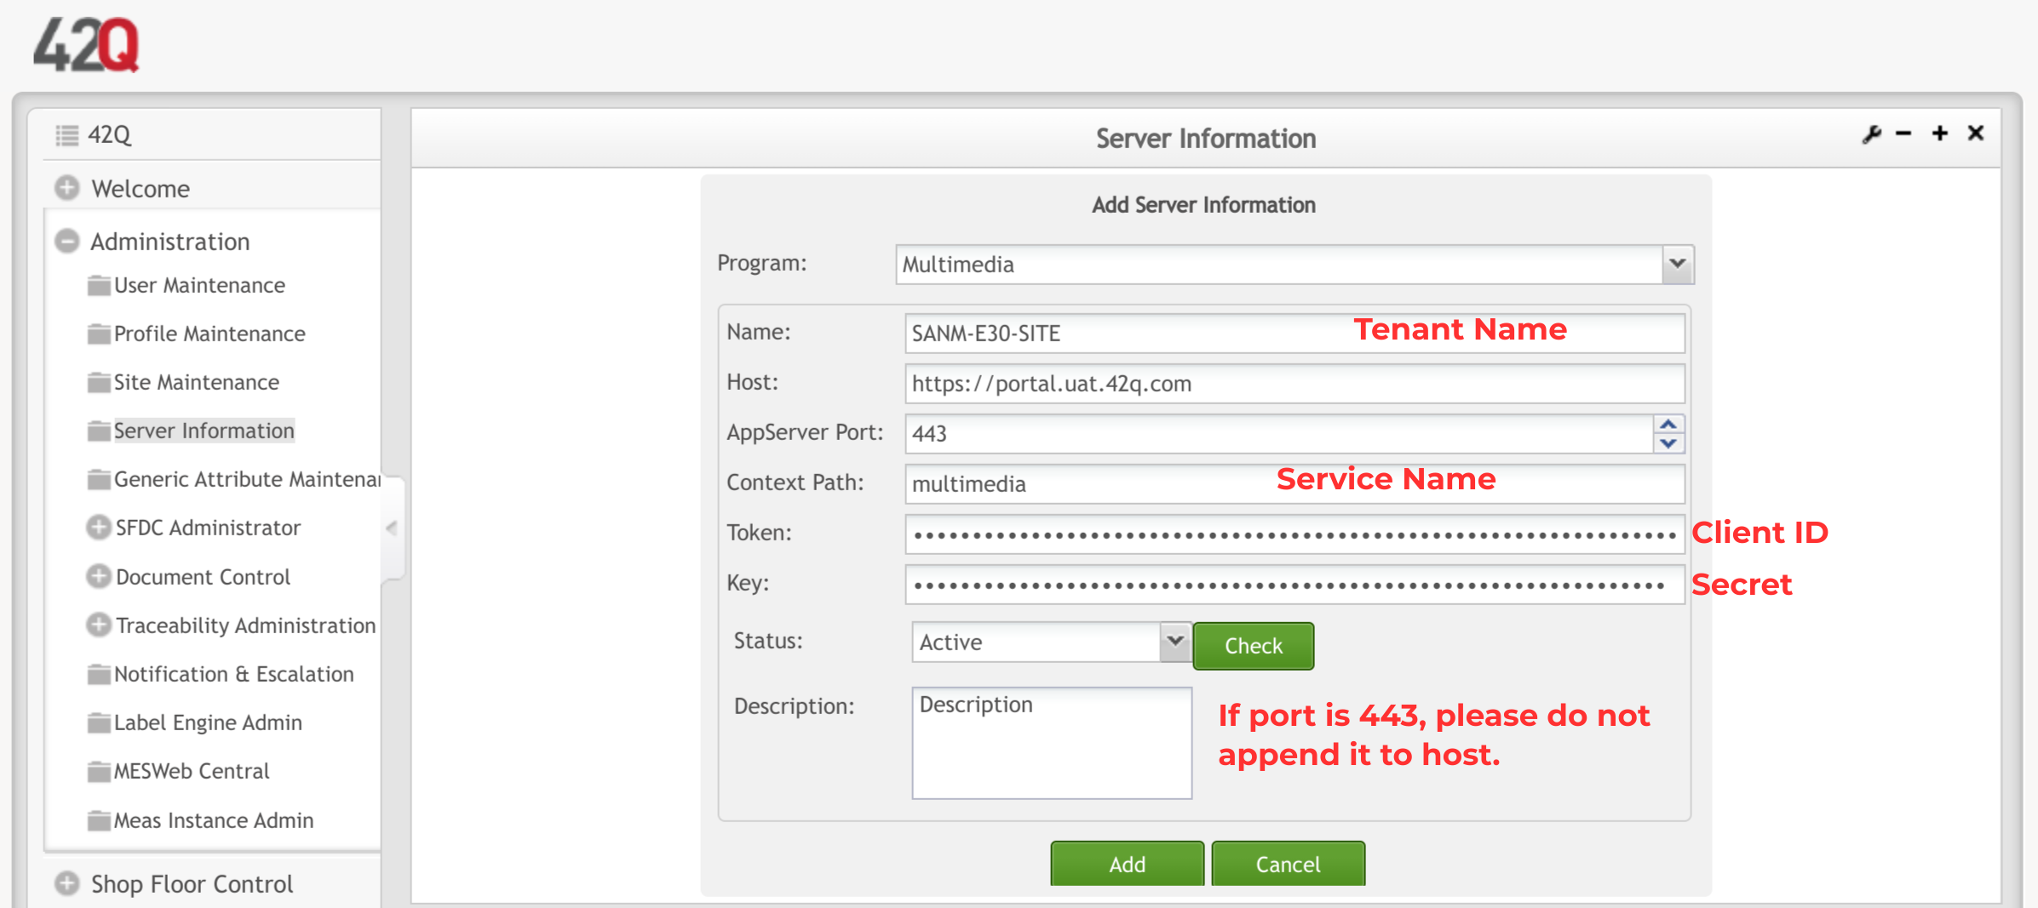Collapse the Administration section
This screenshot has height=908, width=2038.
(x=67, y=241)
